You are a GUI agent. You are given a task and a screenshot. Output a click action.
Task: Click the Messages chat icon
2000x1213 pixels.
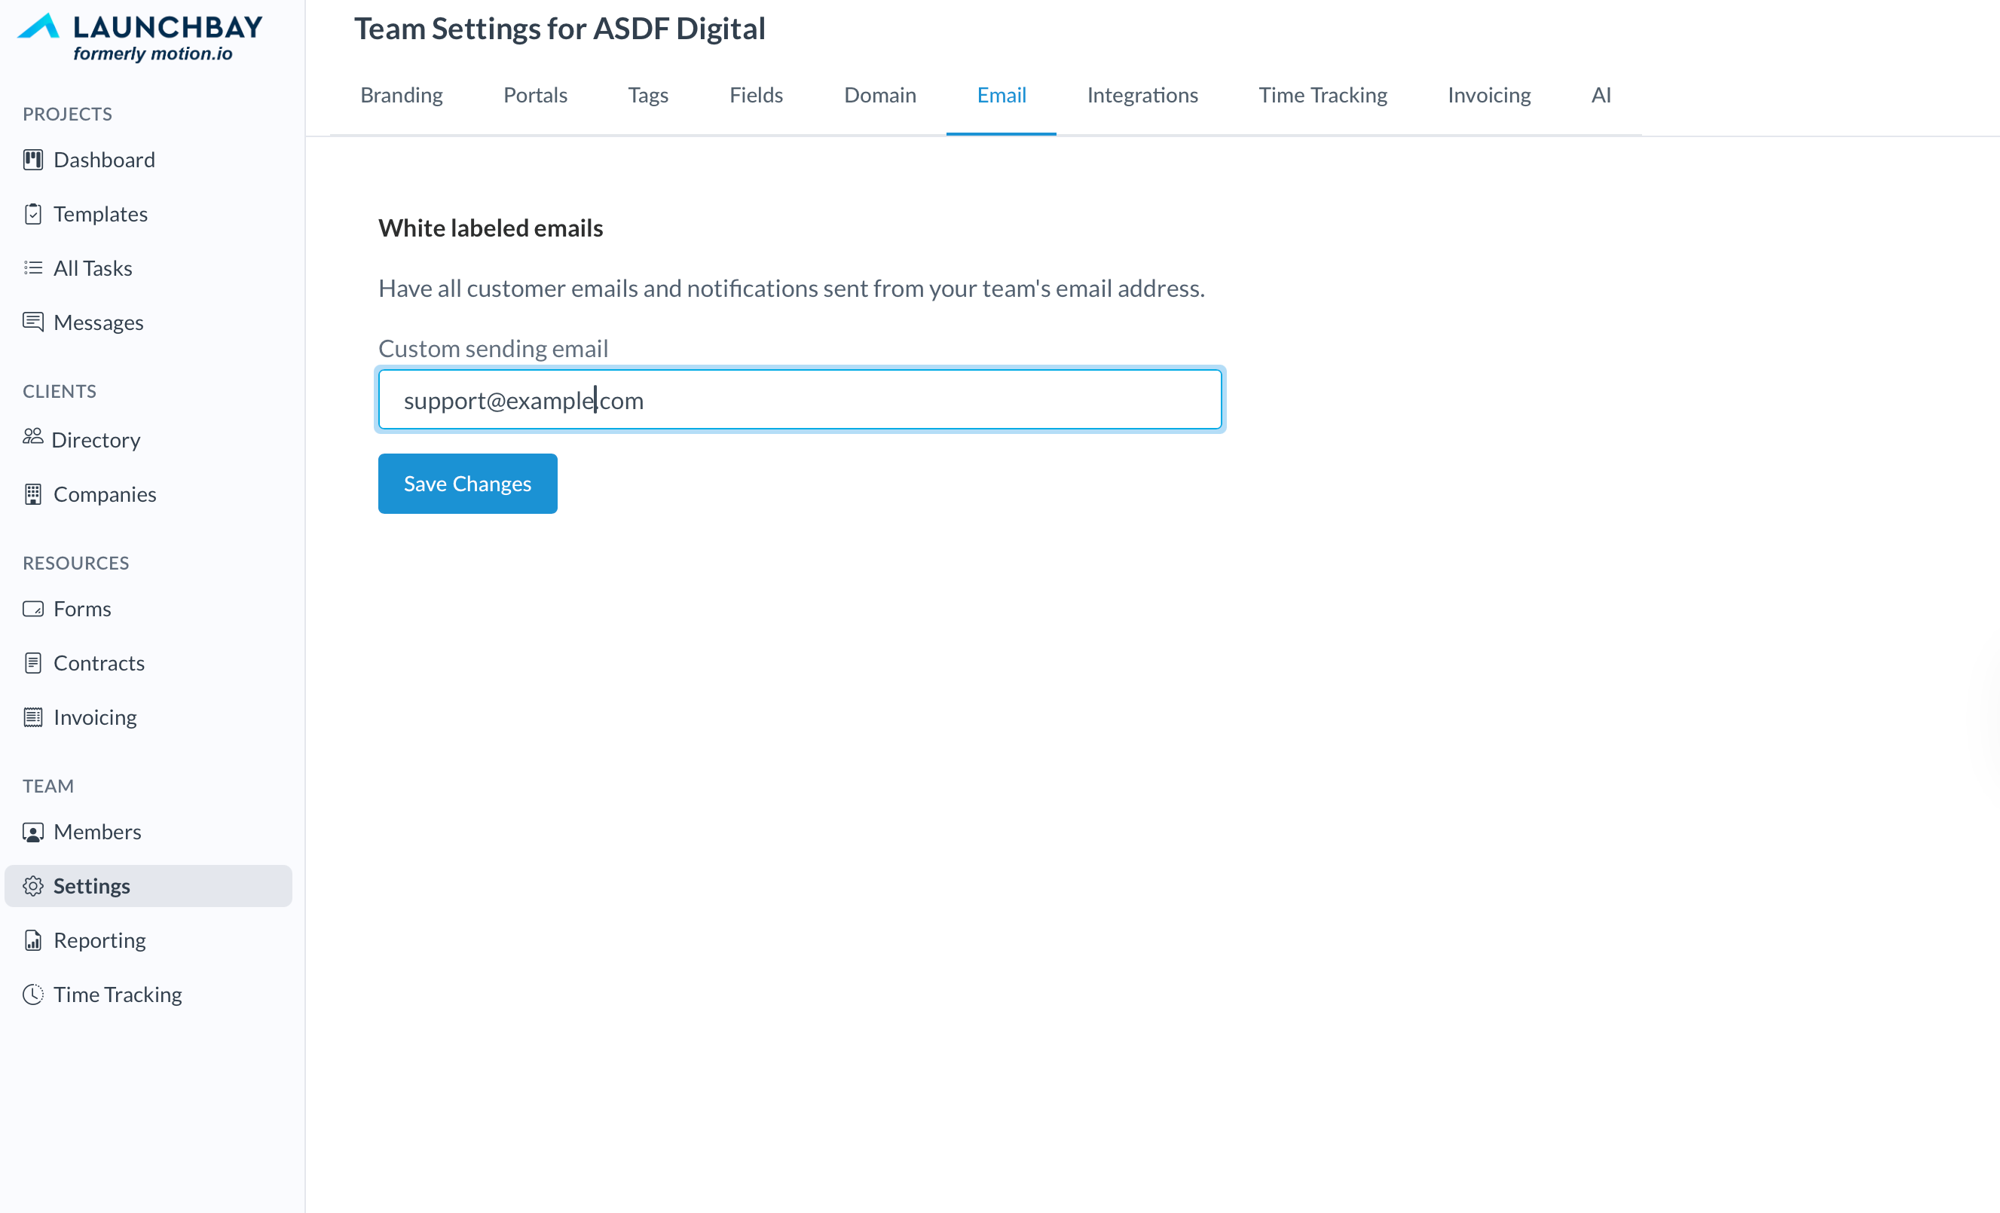point(33,322)
